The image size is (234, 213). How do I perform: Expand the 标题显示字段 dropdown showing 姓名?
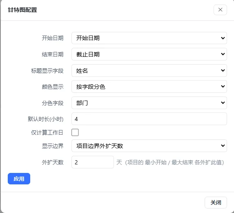(x=149, y=70)
